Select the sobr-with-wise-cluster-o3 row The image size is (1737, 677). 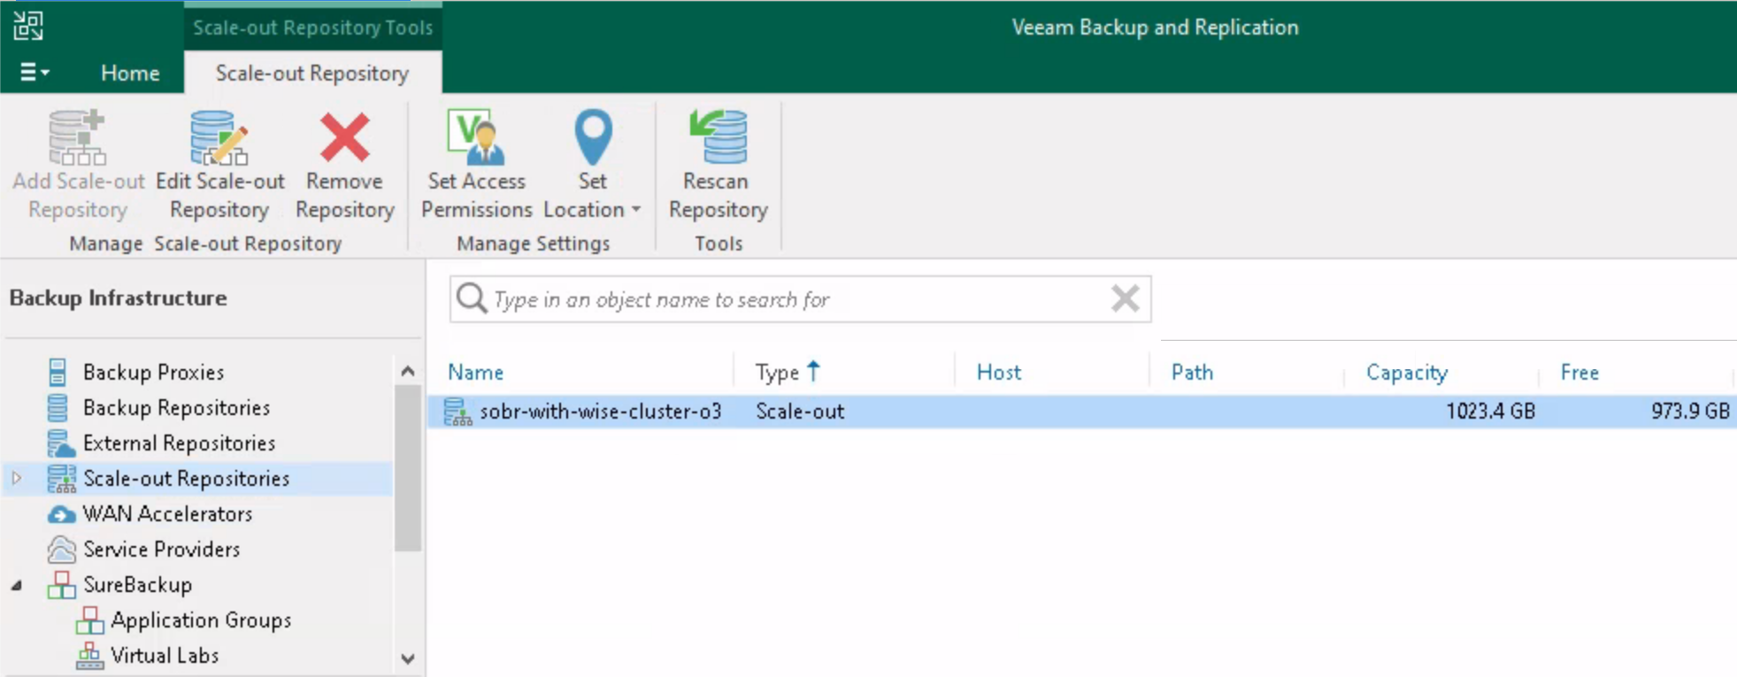1080,412
